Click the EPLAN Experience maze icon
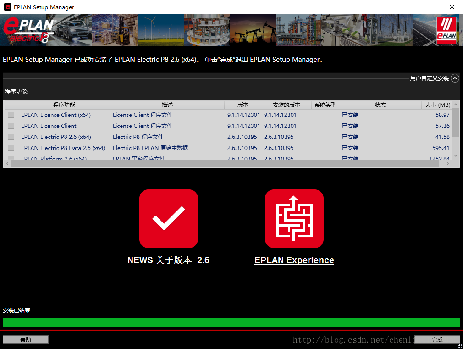Screen dimensions: 463x349 click(294, 219)
